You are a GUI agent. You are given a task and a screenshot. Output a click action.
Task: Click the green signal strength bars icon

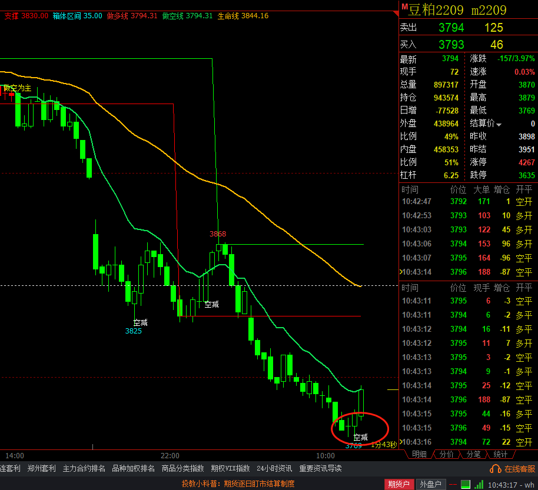point(478,484)
